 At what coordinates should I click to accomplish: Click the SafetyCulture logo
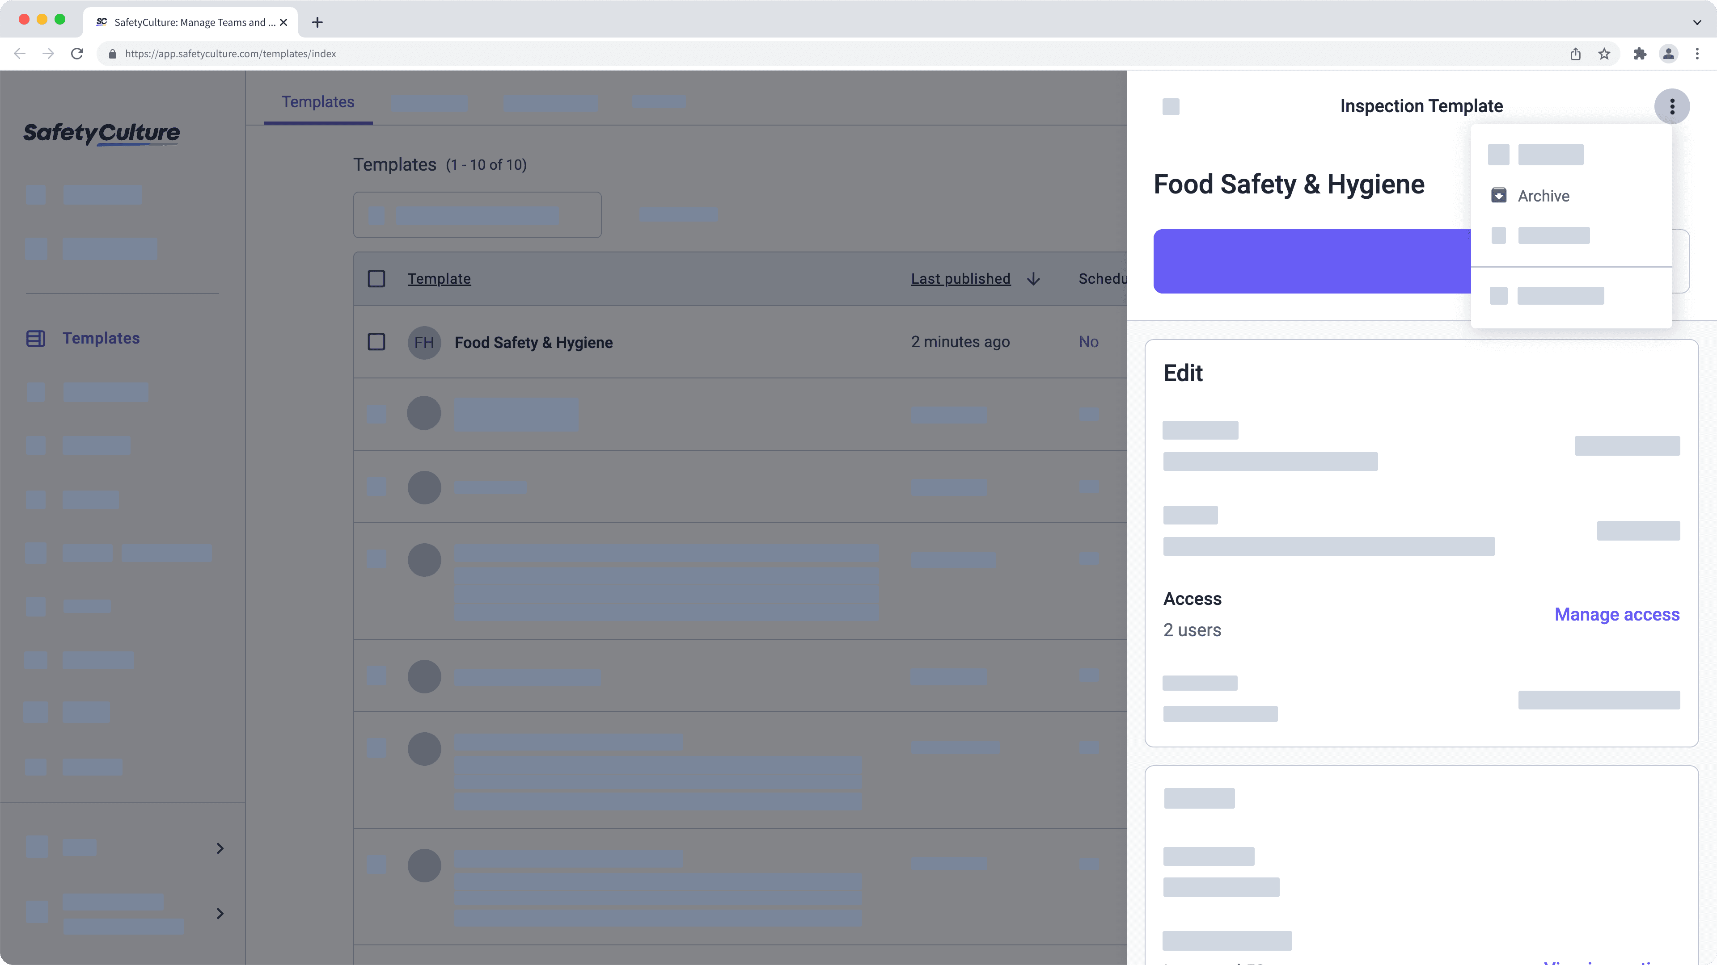coord(101,134)
